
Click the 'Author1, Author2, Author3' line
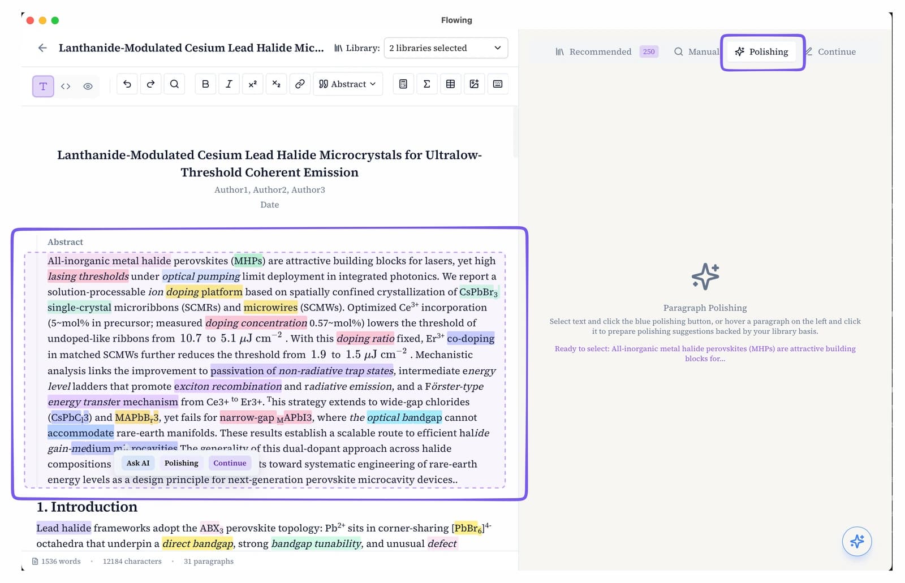click(x=270, y=190)
